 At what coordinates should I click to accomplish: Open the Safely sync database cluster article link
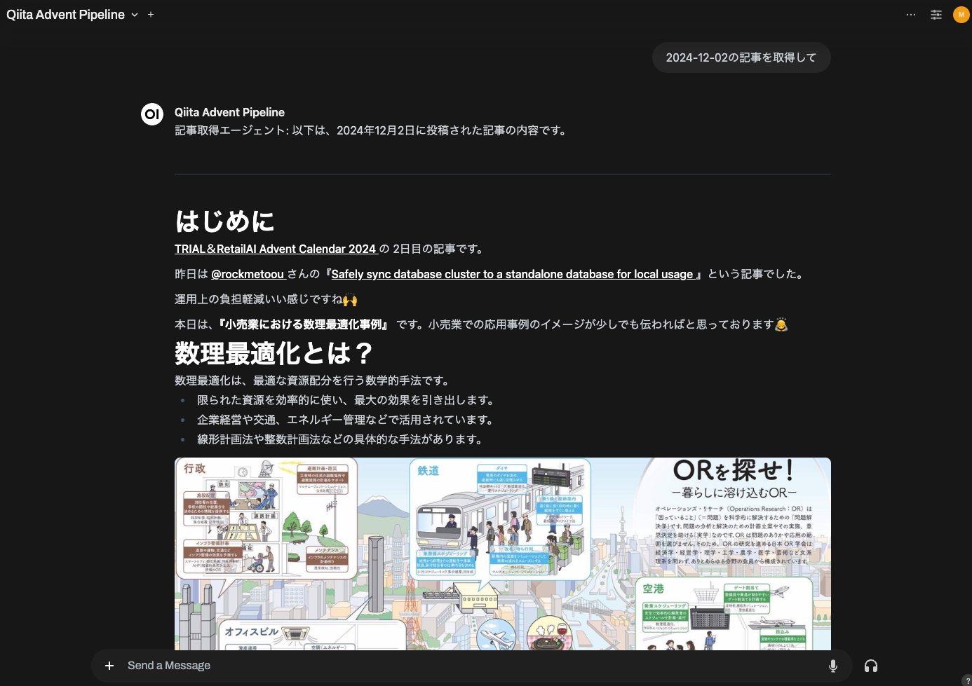click(512, 274)
